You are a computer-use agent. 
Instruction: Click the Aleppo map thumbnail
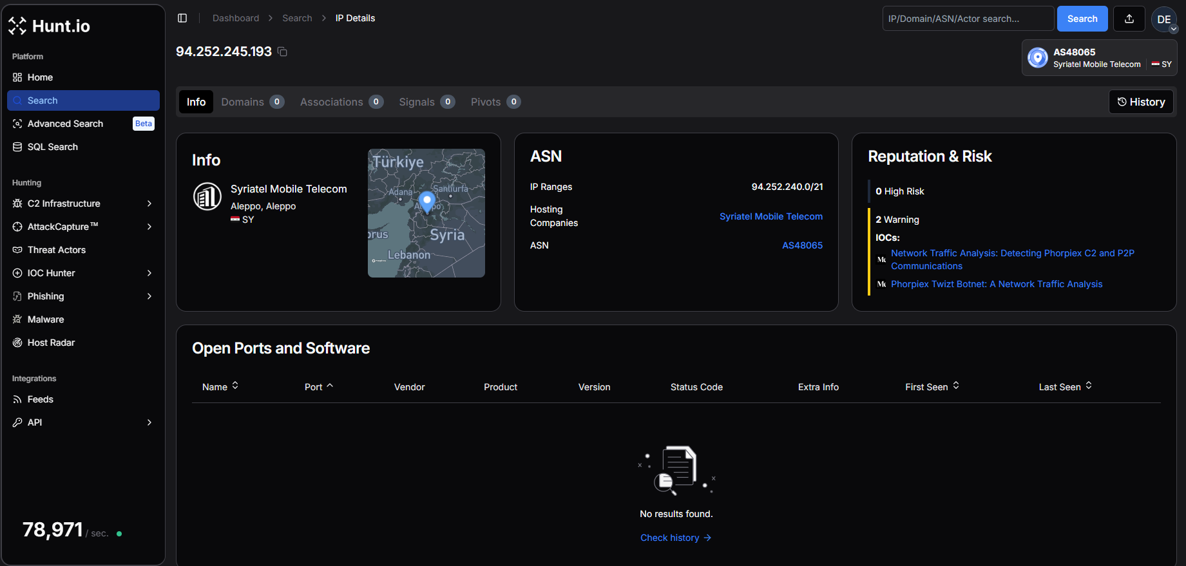coord(426,213)
